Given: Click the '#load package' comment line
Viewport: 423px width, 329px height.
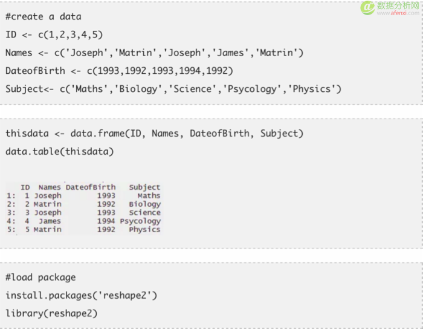Looking at the screenshot, I should tap(40, 278).
